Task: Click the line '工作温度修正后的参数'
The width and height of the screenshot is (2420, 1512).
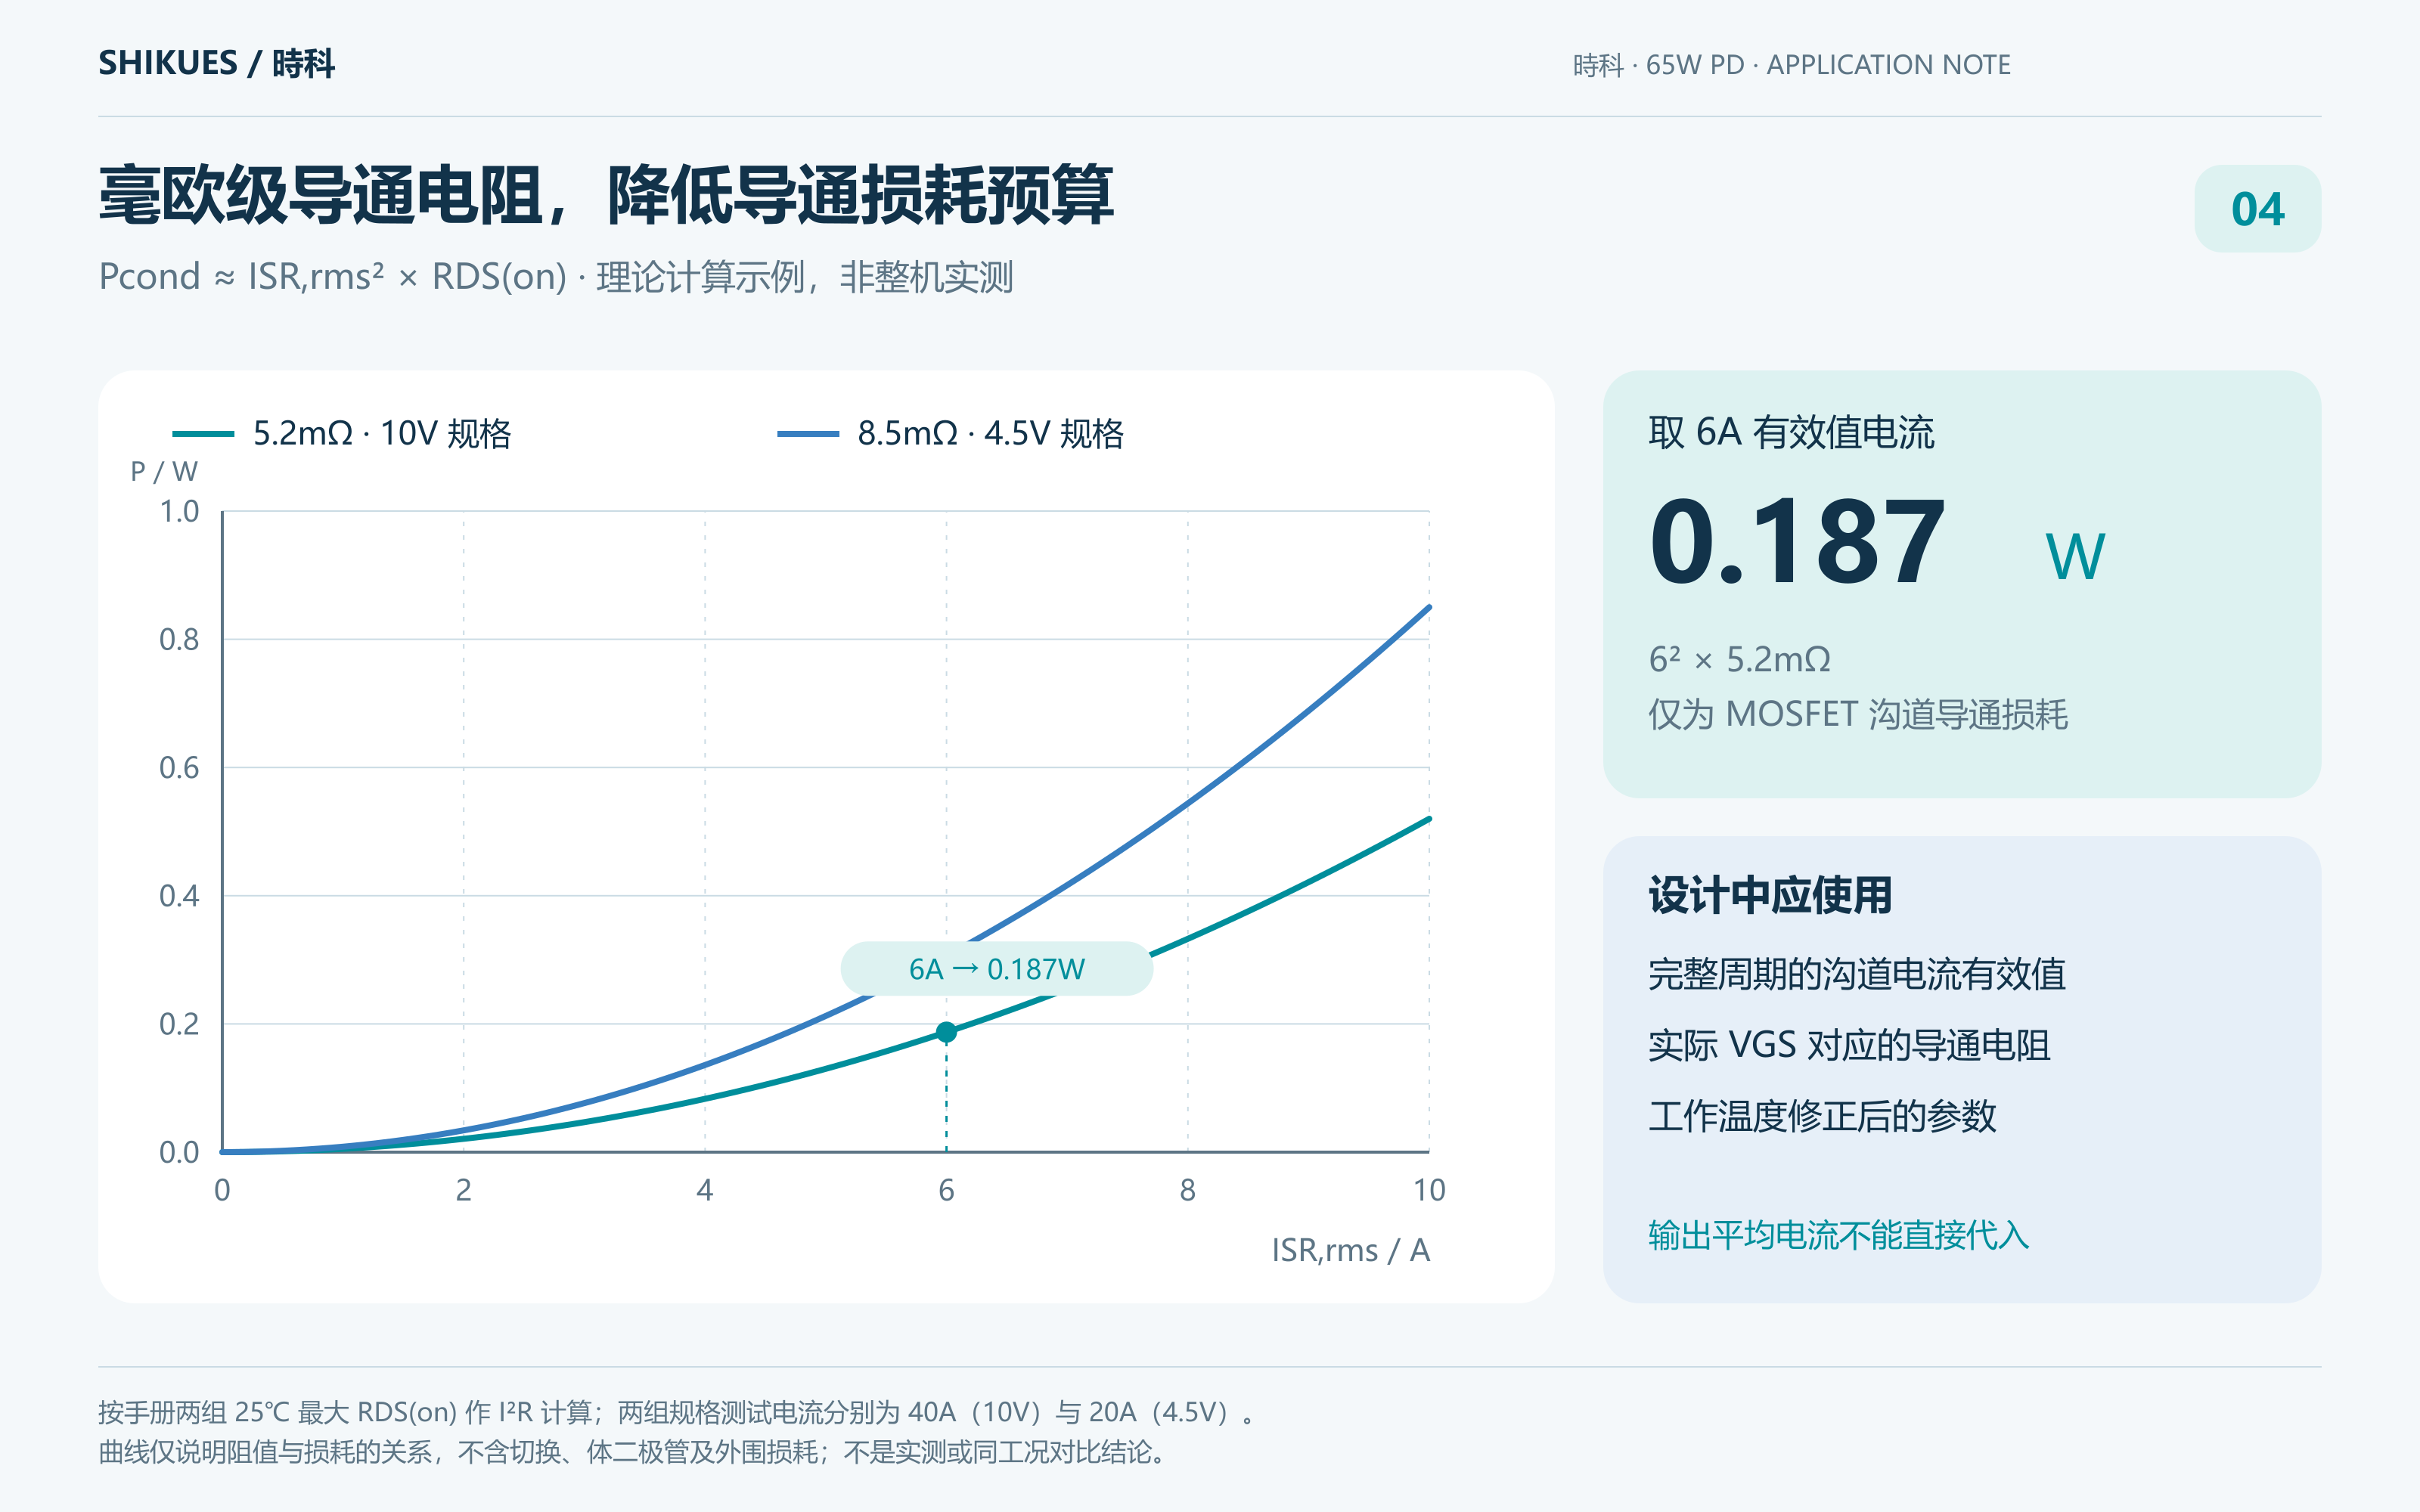Action: 1822,1116
